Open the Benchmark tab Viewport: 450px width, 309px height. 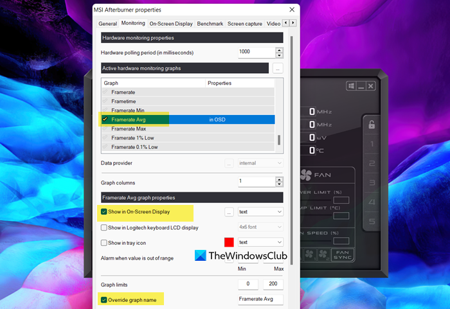click(210, 24)
